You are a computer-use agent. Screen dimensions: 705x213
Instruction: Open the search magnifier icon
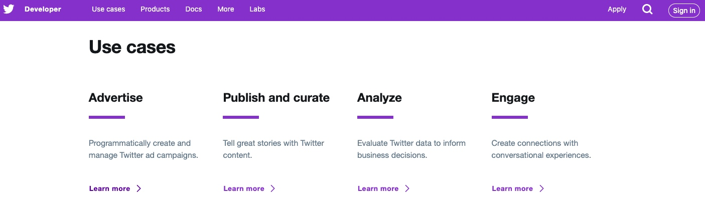point(647,10)
